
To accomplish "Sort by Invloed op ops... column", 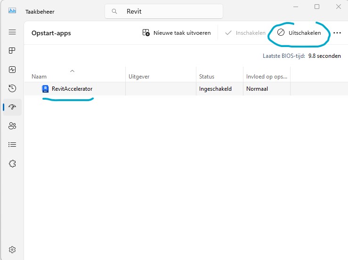I will [x=267, y=77].
